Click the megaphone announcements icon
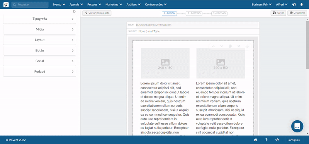 294,5
